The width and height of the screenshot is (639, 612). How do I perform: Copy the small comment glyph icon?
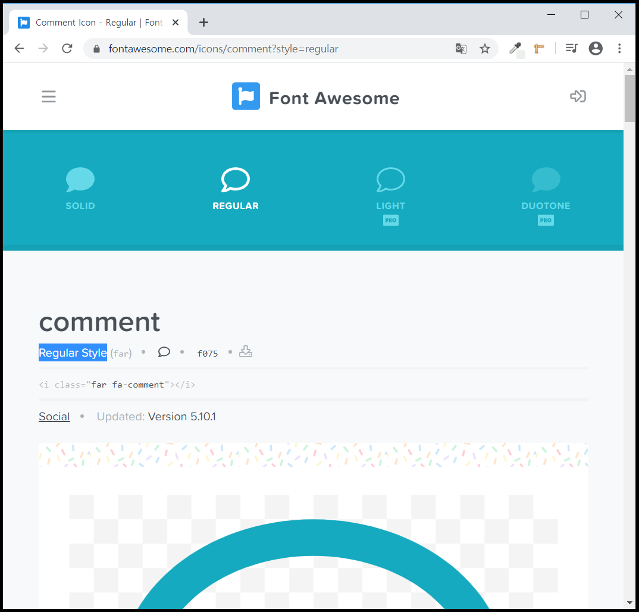(x=164, y=352)
